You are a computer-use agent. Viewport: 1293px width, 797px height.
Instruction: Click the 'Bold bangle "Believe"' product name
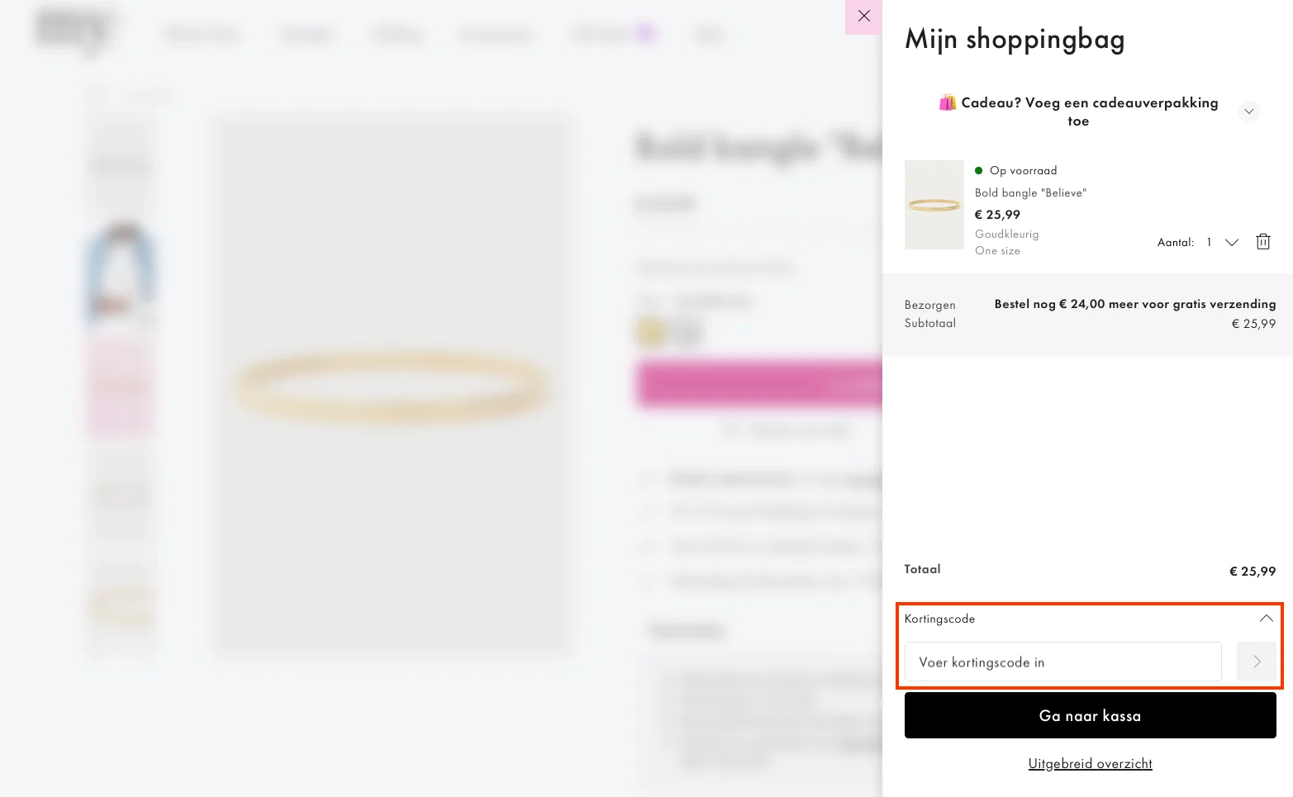1030,192
